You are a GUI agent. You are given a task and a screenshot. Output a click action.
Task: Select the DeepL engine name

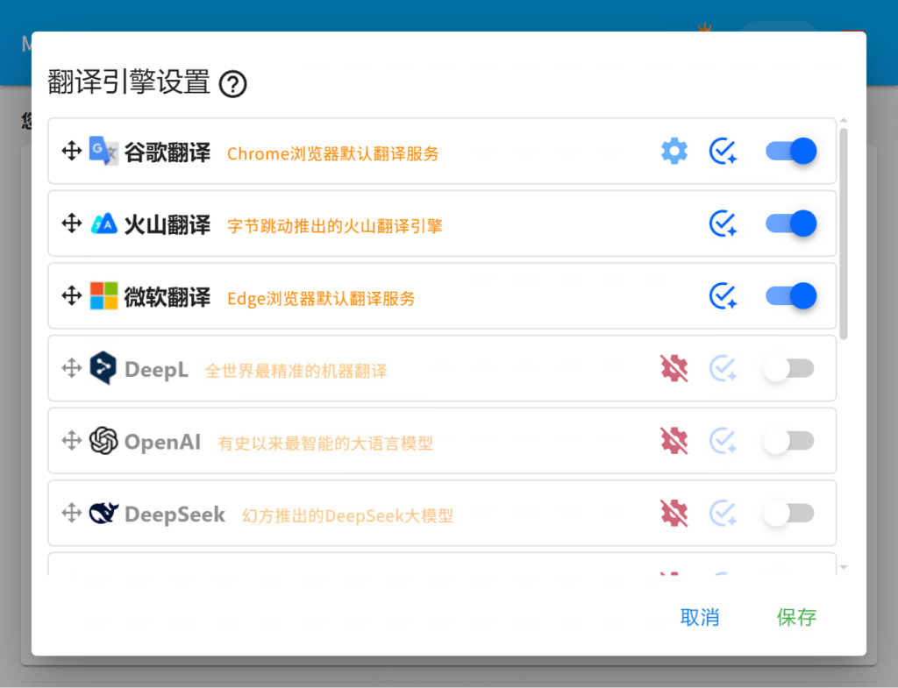[x=156, y=370]
